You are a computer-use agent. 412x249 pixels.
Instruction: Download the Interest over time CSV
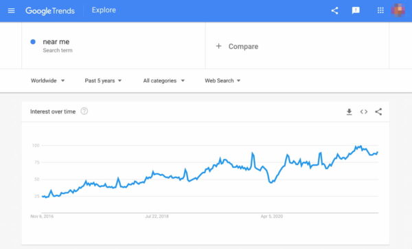coord(349,112)
